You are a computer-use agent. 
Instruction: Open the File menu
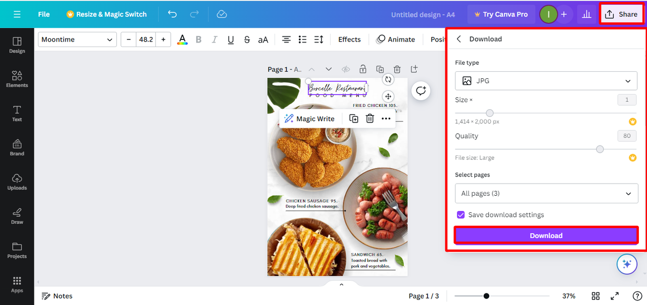coord(44,14)
